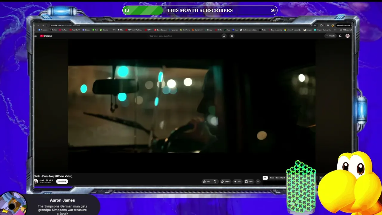Image resolution: width=382 pixels, height=215 pixels.
Task: Open the Discord bookmark
Action: (x=86, y=30)
